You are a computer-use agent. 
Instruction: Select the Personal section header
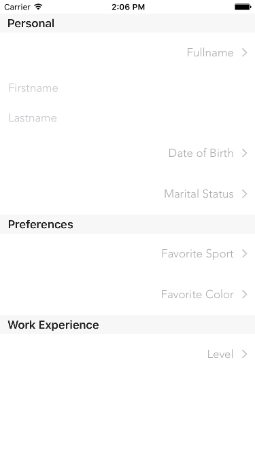(128, 23)
